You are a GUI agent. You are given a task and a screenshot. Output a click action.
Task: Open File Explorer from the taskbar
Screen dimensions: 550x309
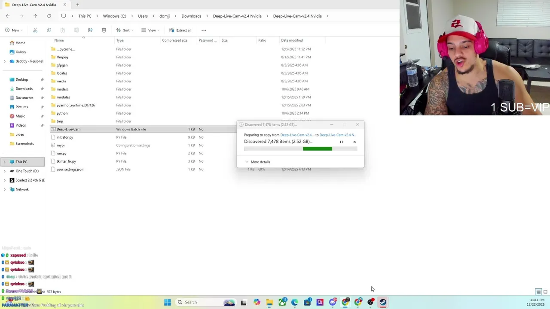coord(269,302)
